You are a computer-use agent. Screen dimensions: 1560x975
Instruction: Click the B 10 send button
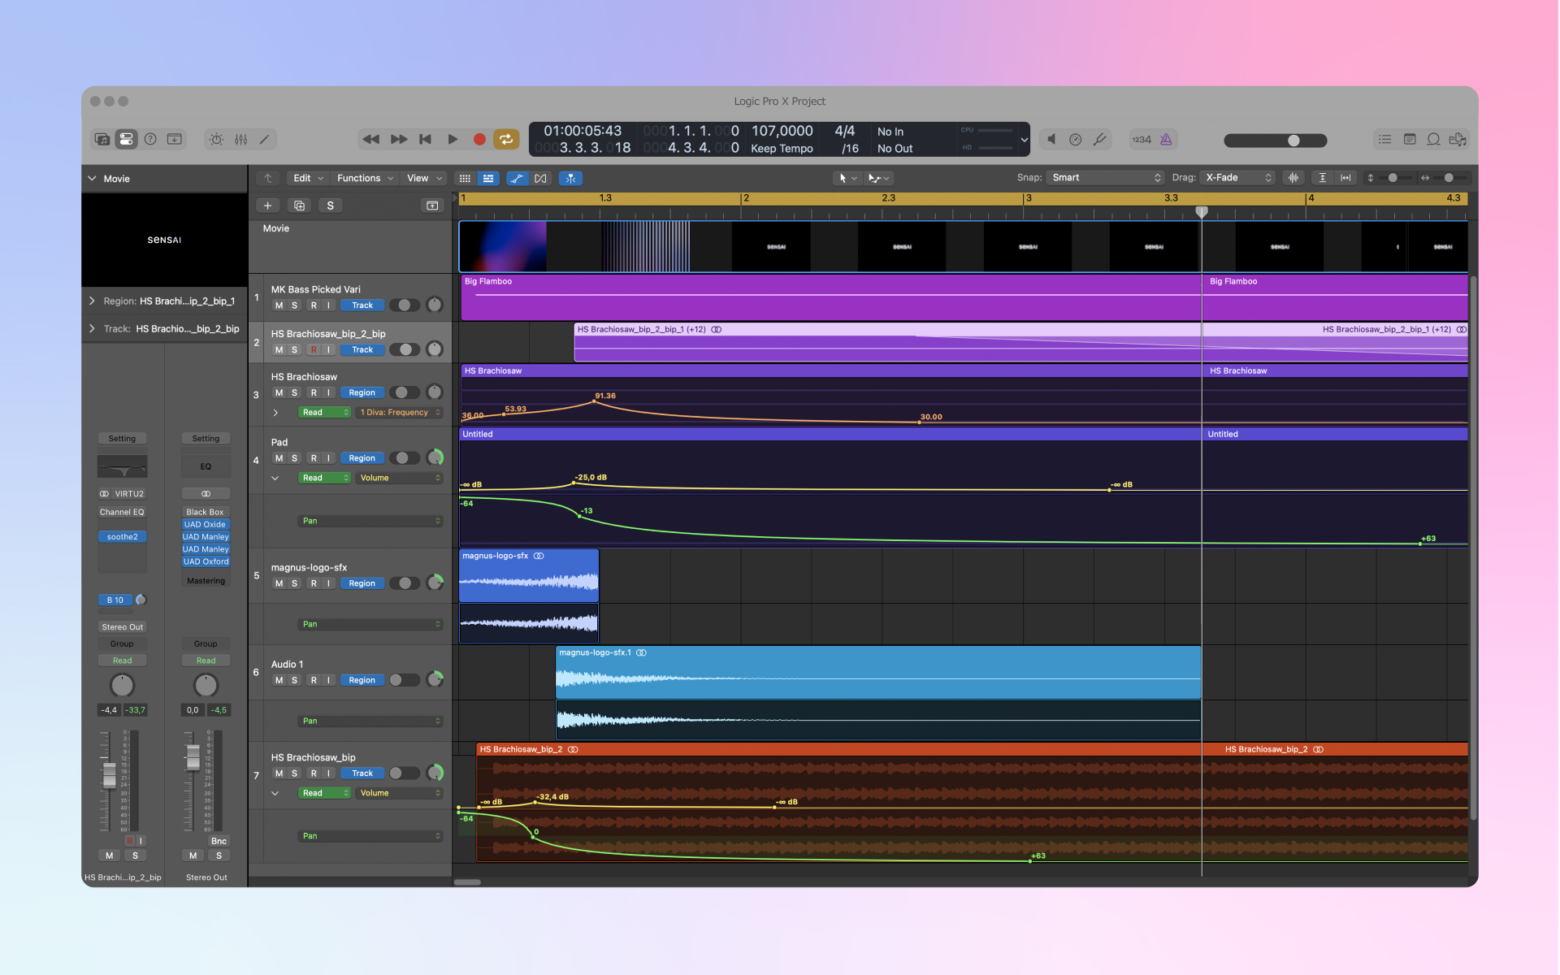[115, 600]
